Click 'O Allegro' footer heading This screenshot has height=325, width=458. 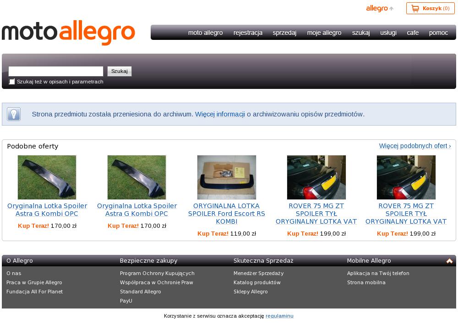[x=20, y=260]
